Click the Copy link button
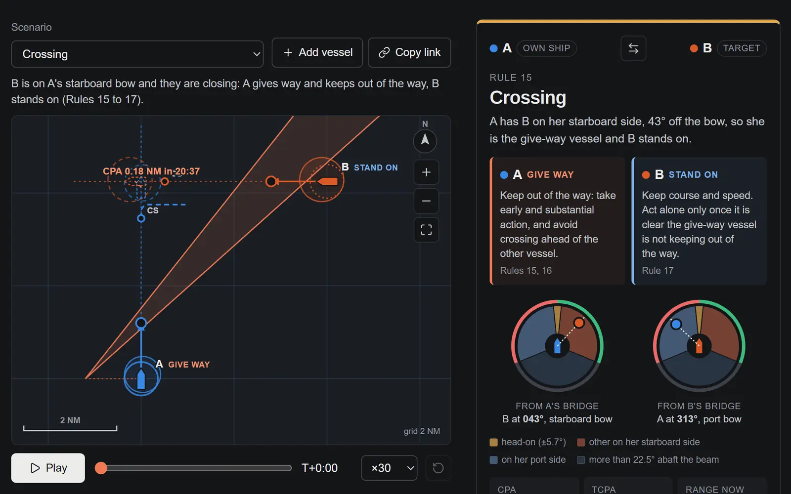This screenshot has height=494, width=791. pyautogui.click(x=409, y=52)
